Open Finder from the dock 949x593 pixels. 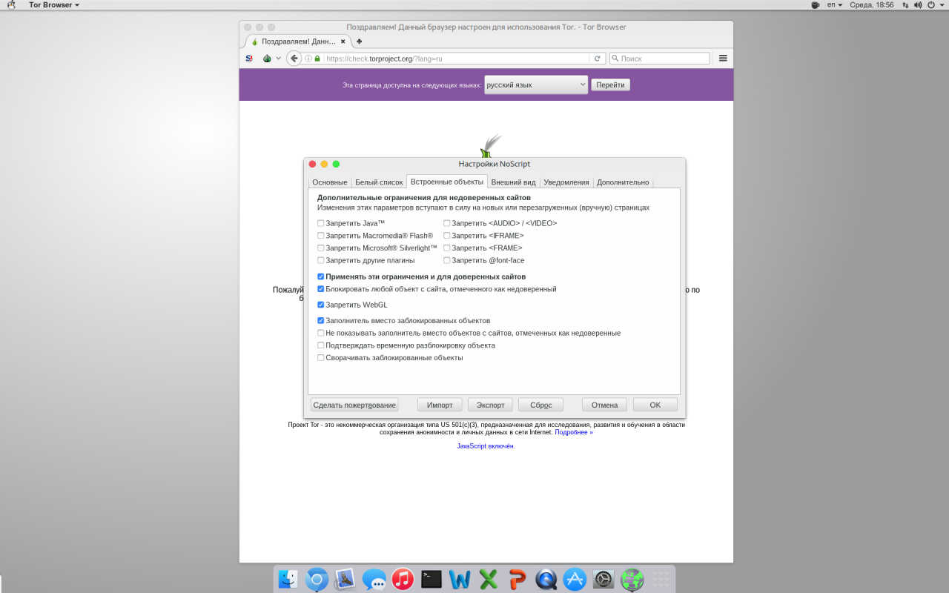pyautogui.click(x=288, y=579)
